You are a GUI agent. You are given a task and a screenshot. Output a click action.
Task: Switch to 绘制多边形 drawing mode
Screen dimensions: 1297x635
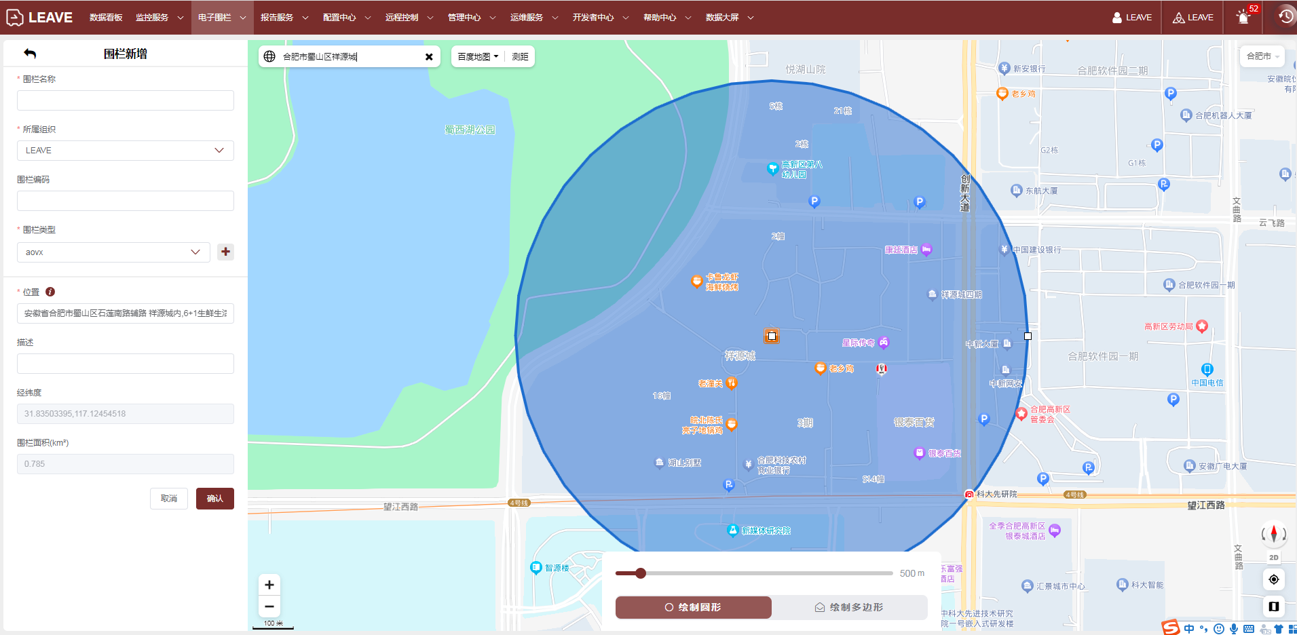point(849,607)
